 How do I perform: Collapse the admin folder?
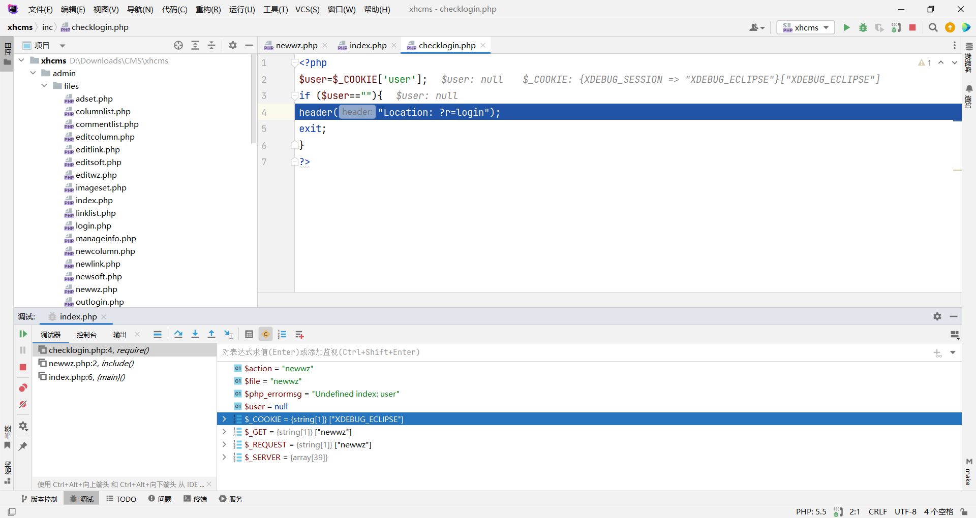pos(33,73)
